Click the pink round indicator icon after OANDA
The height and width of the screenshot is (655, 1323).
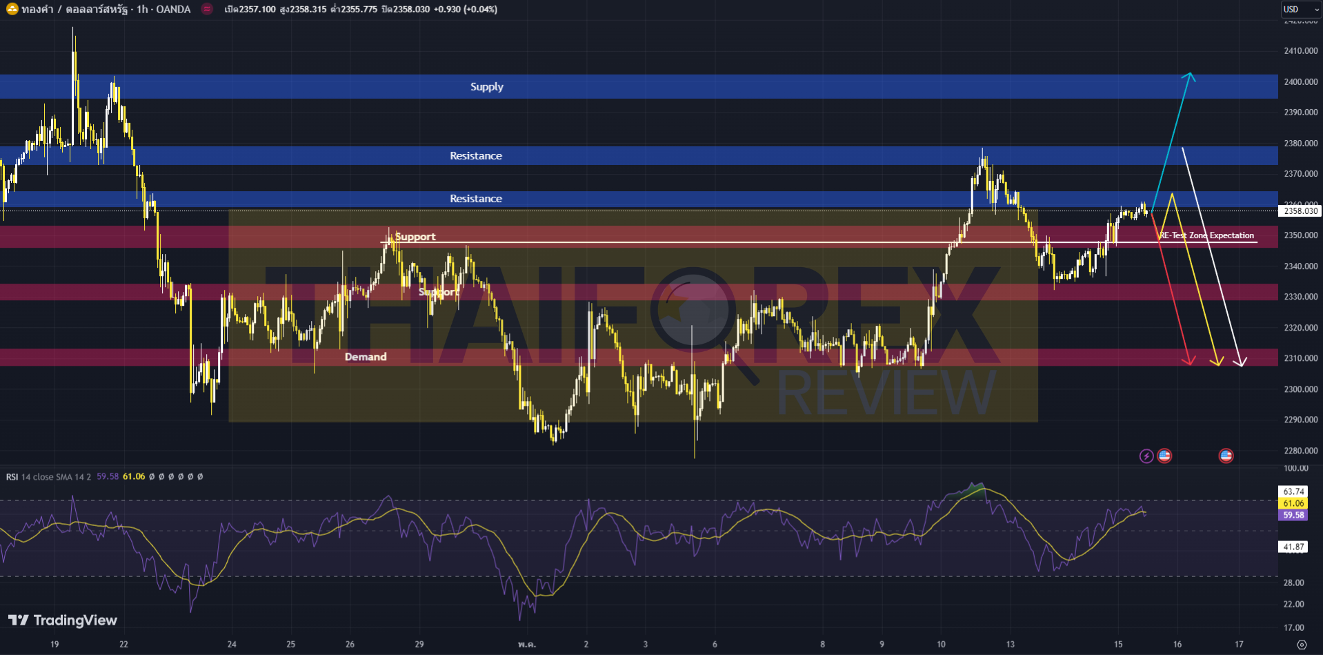[x=206, y=9]
